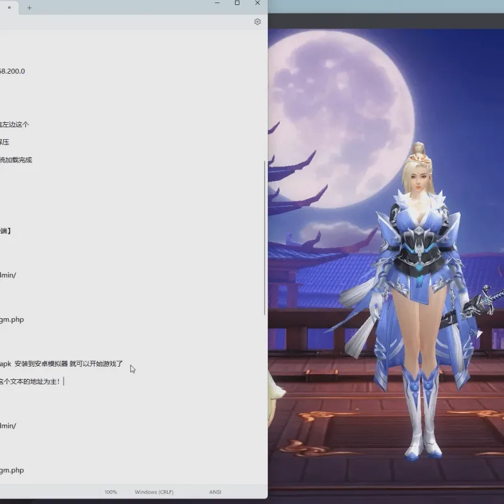Add a new Notepad tab
This screenshot has width=504, height=504.
29,8
